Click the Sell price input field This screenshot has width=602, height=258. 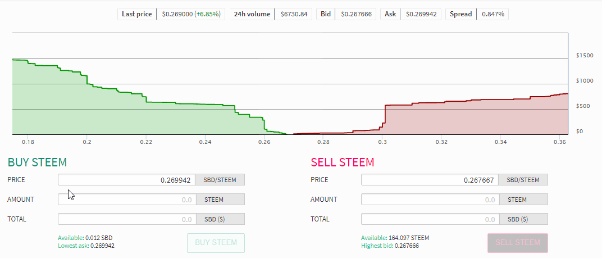tap(430, 180)
